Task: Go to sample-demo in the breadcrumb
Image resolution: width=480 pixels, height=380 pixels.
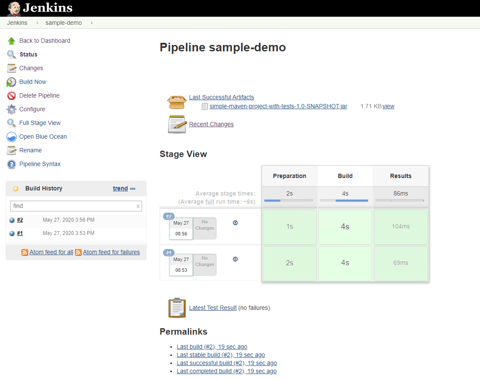Action: pyautogui.click(x=64, y=23)
